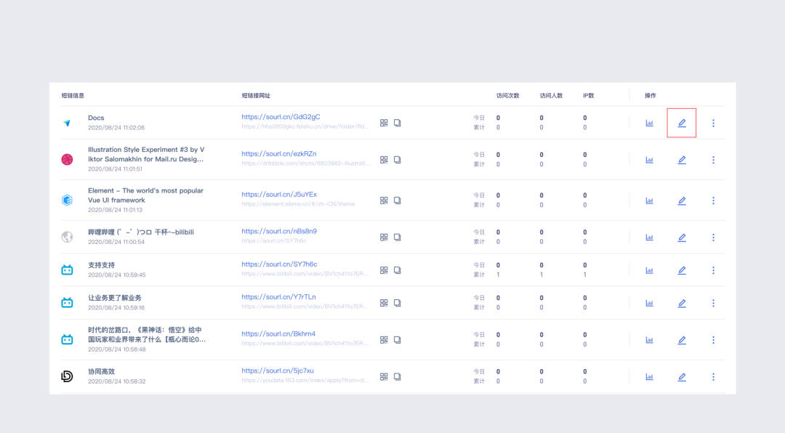Copy the sourl.cn/nBs8n9 short link
Image resolution: width=785 pixels, height=433 pixels.
click(398, 238)
